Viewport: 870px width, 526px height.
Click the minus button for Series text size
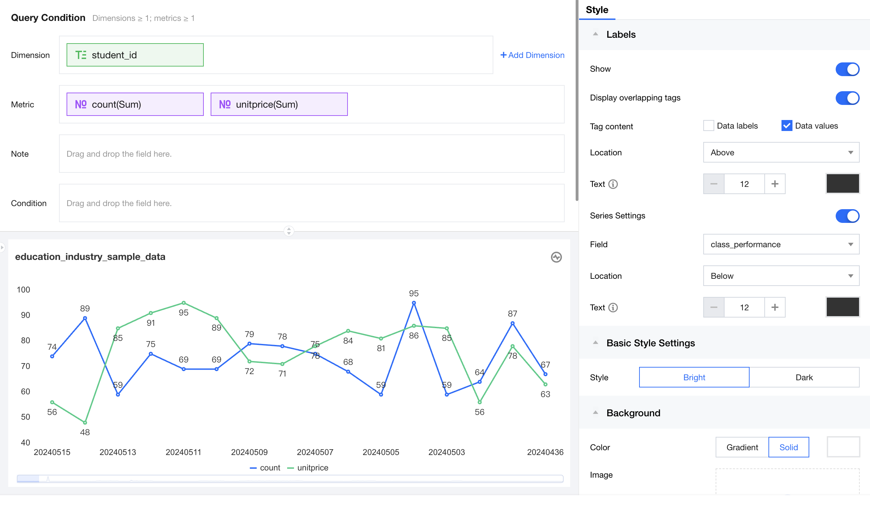pyautogui.click(x=714, y=308)
